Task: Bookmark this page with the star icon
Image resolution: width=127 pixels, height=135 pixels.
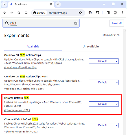Action: [80, 13]
